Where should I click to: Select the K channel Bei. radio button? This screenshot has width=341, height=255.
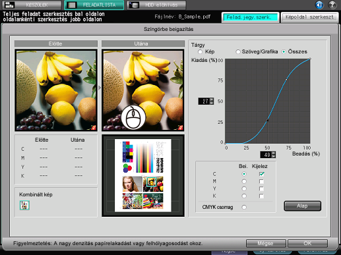pyautogui.click(x=244, y=196)
